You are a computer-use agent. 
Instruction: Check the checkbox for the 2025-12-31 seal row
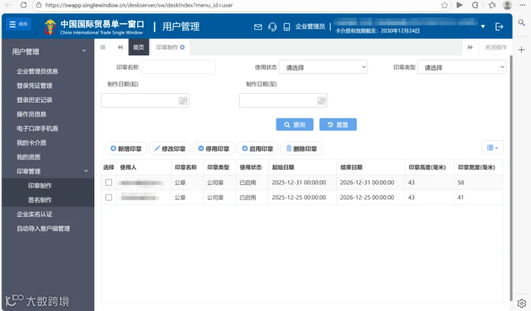109,182
